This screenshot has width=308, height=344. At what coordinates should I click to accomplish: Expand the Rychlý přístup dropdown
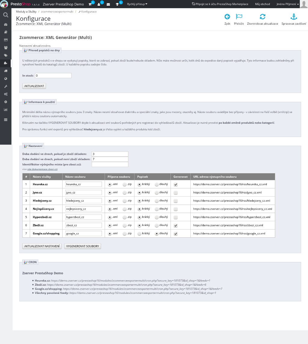pos(137,4)
